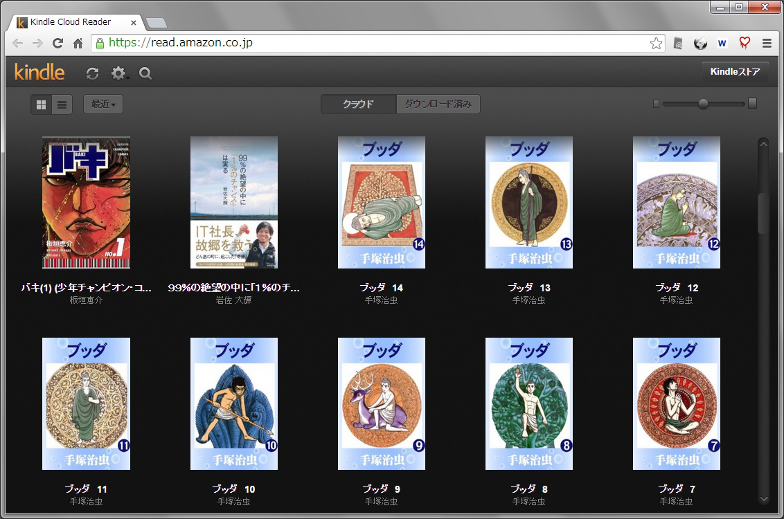This screenshot has height=519, width=784.
Task: Close the Kindle Cloud Reader tab
Action: click(x=134, y=22)
